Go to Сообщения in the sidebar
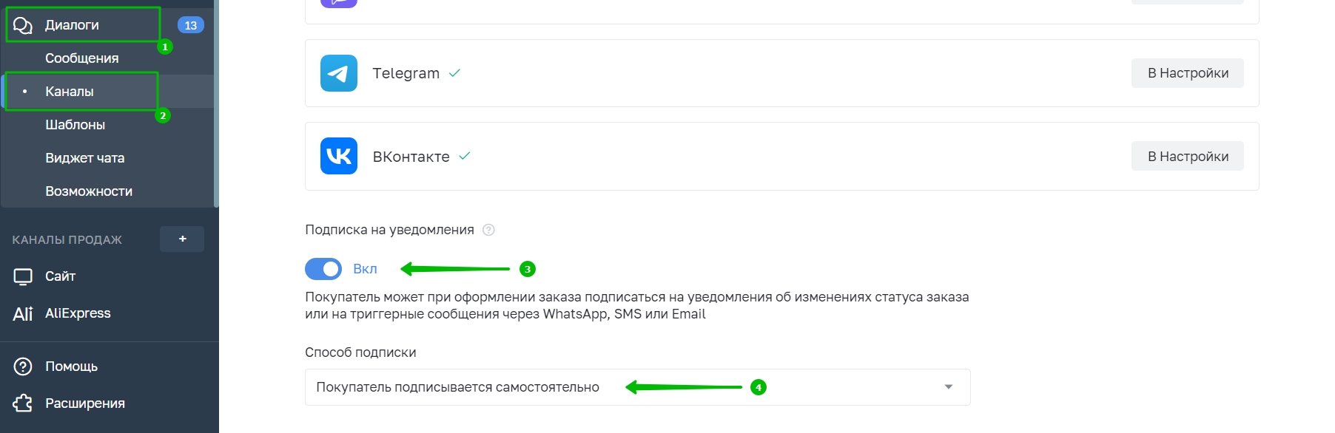The width and height of the screenshot is (1335, 433). tap(81, 58)
